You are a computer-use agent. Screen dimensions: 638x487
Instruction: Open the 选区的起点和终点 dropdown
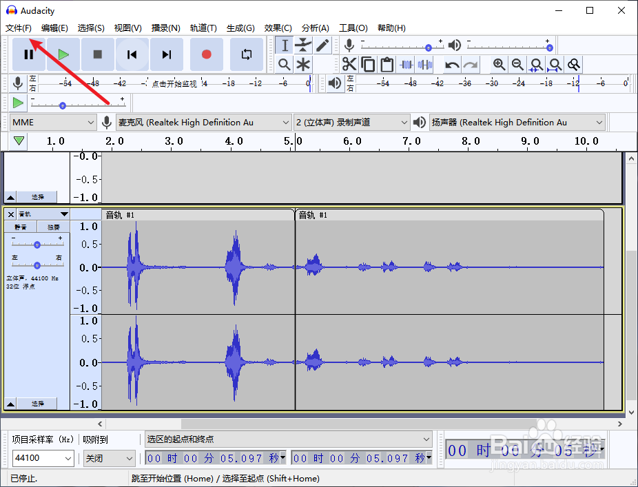[x=288, y=439]
